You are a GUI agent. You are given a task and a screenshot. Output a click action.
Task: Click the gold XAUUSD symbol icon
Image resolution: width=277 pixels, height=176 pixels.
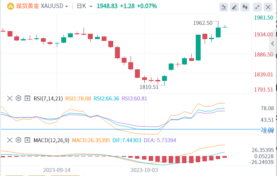pos(11,6)
